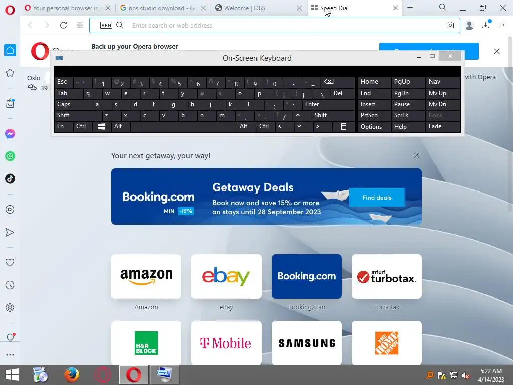
Task: Close the Welcome | OBS tab
Action: [299, 8]
